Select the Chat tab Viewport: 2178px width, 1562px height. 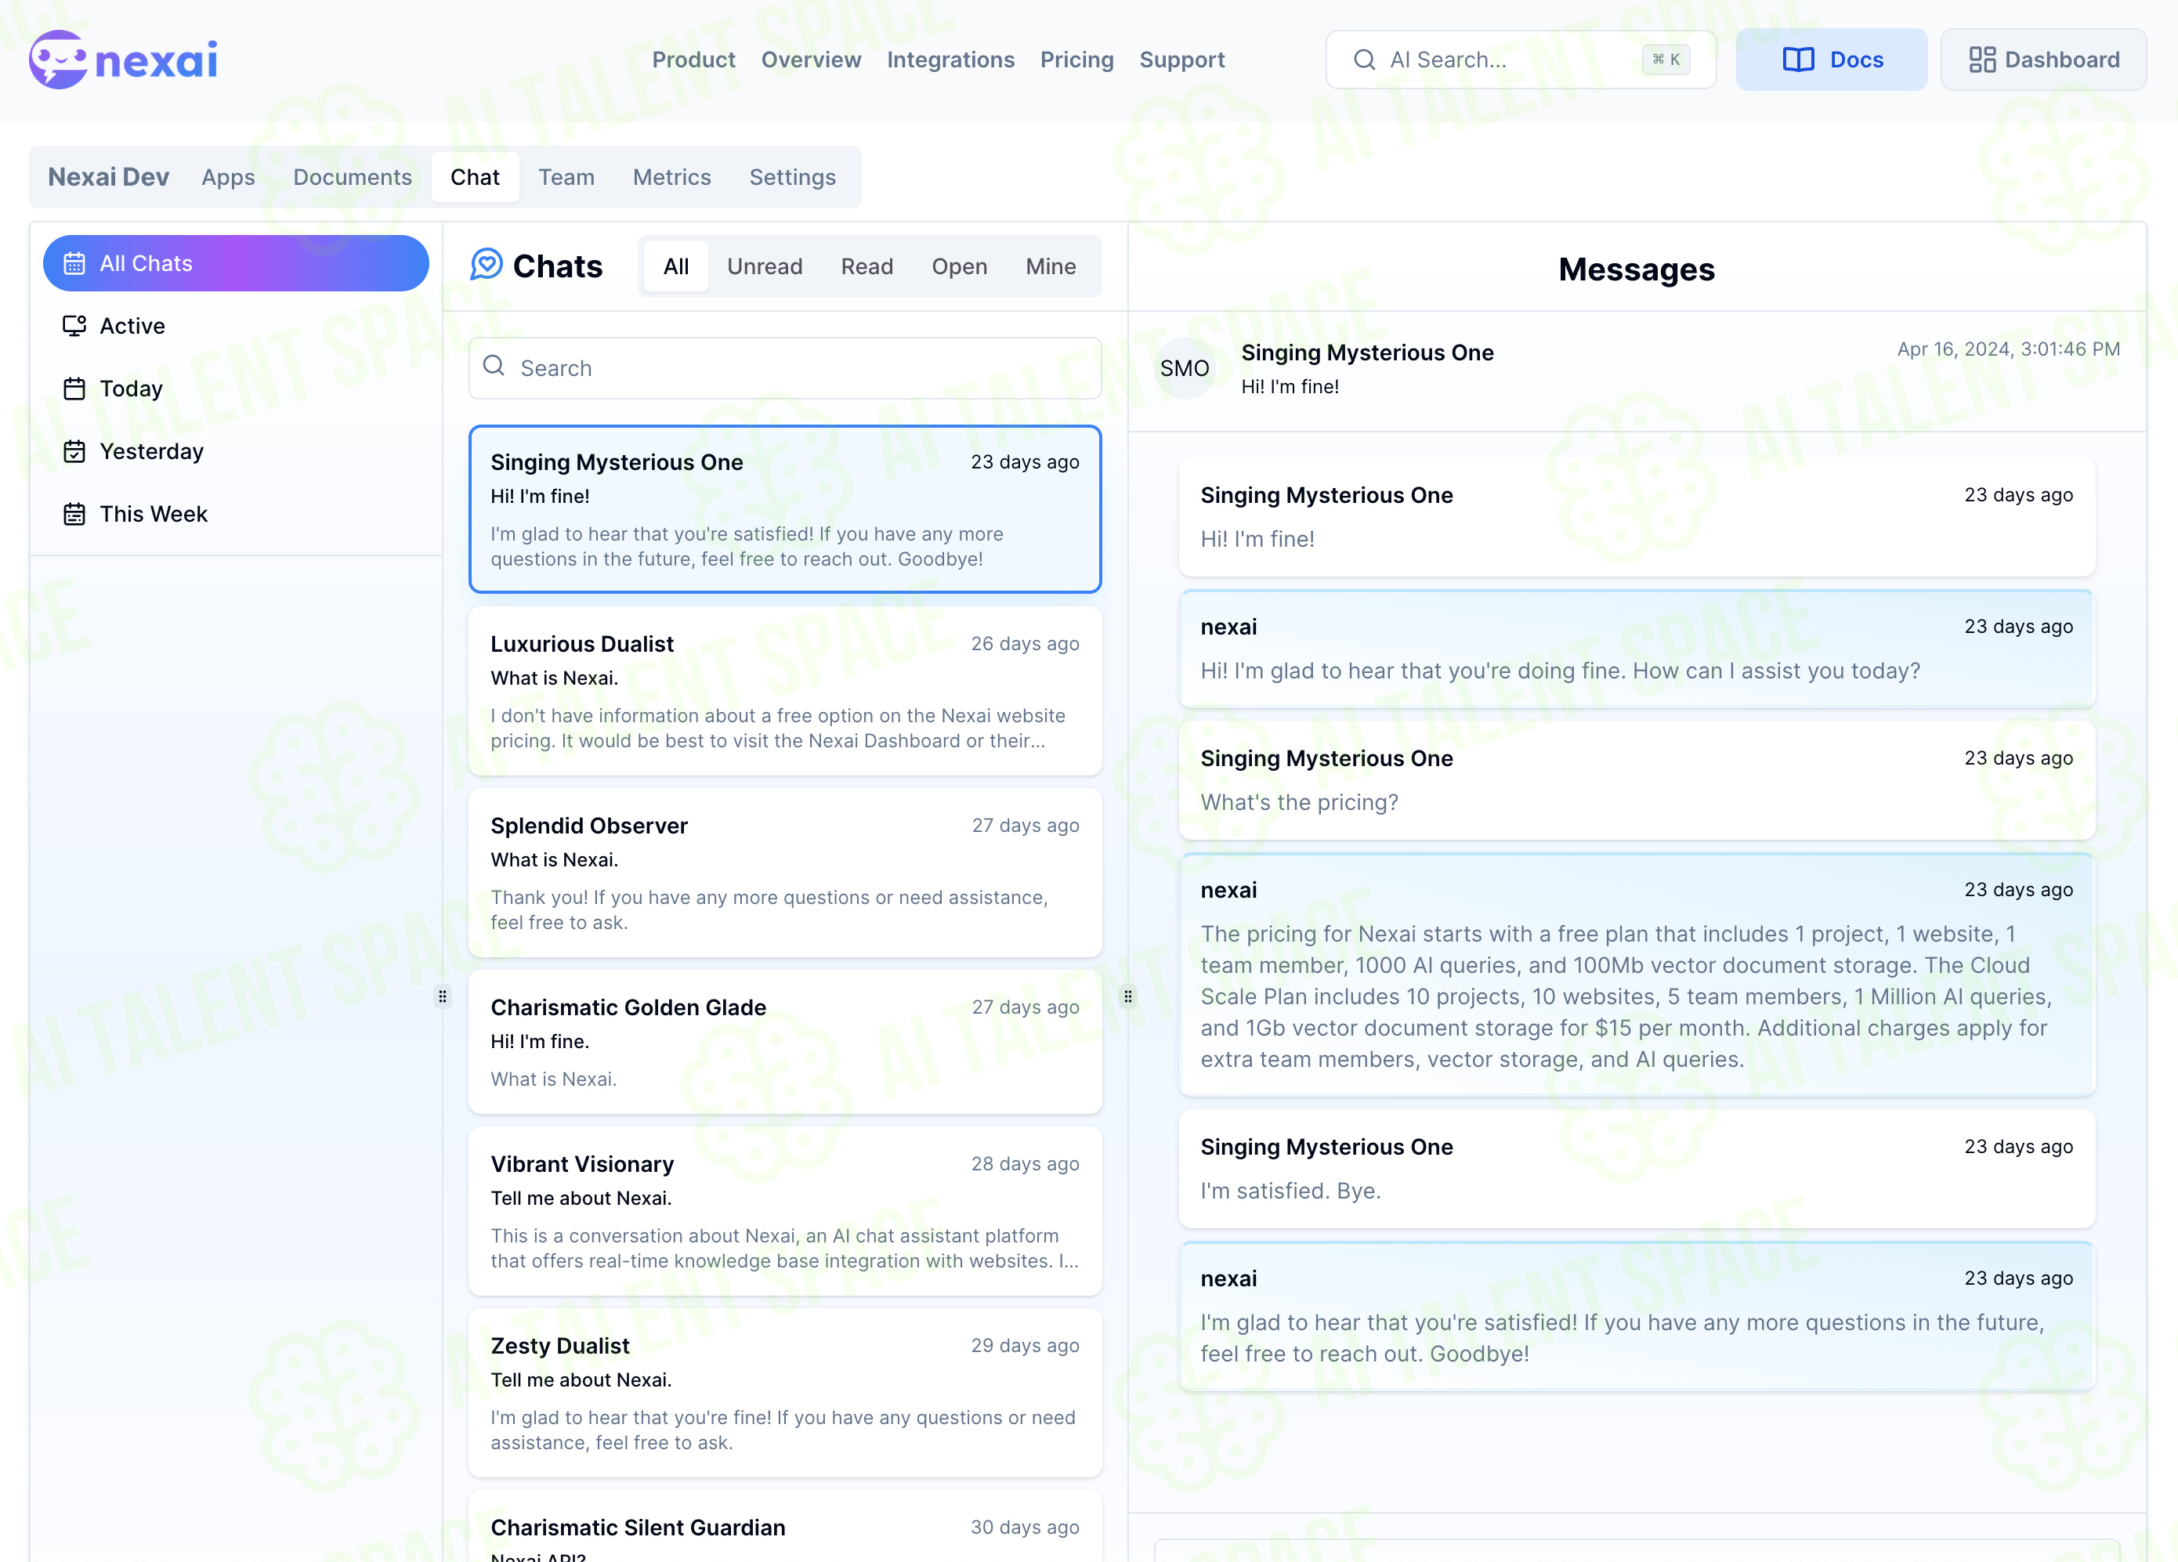pos(475,177)
